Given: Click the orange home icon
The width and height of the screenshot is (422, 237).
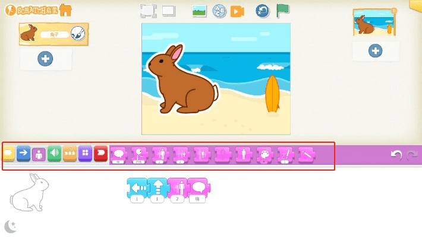Looking at the screenshot, I should [x=65, y=11].
